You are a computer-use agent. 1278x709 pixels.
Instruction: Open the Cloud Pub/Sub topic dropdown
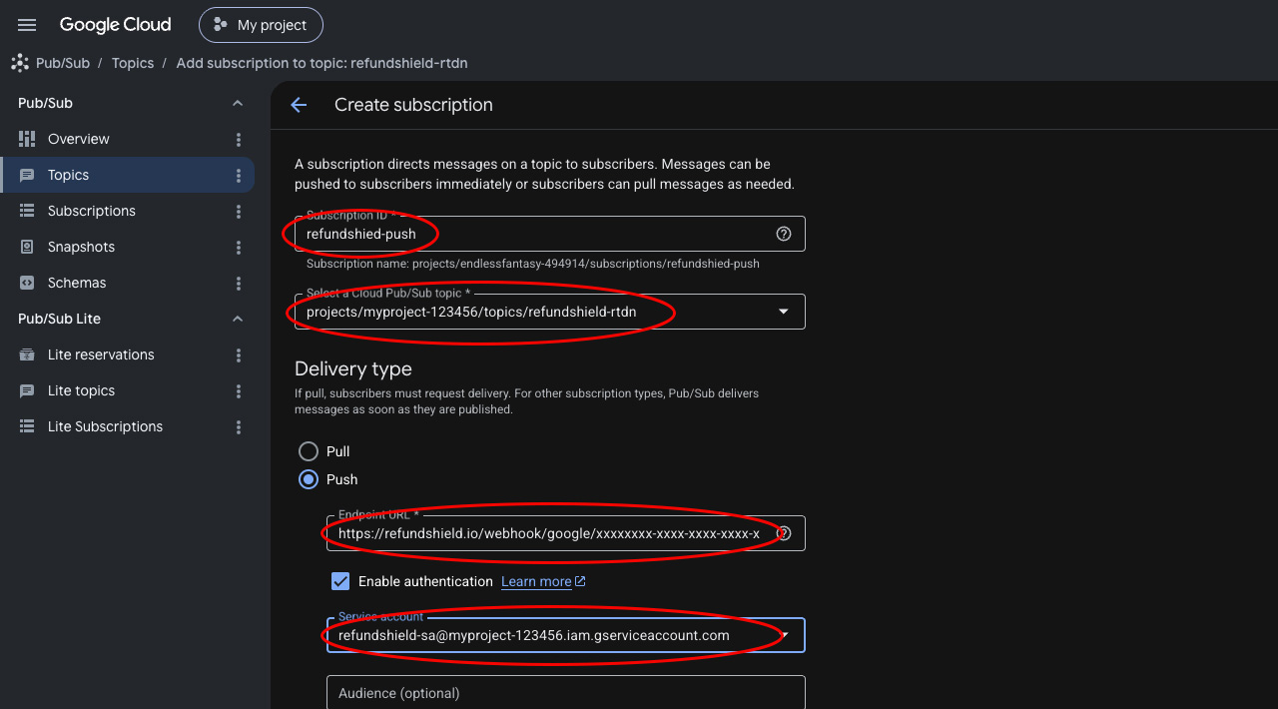[550, 312]
